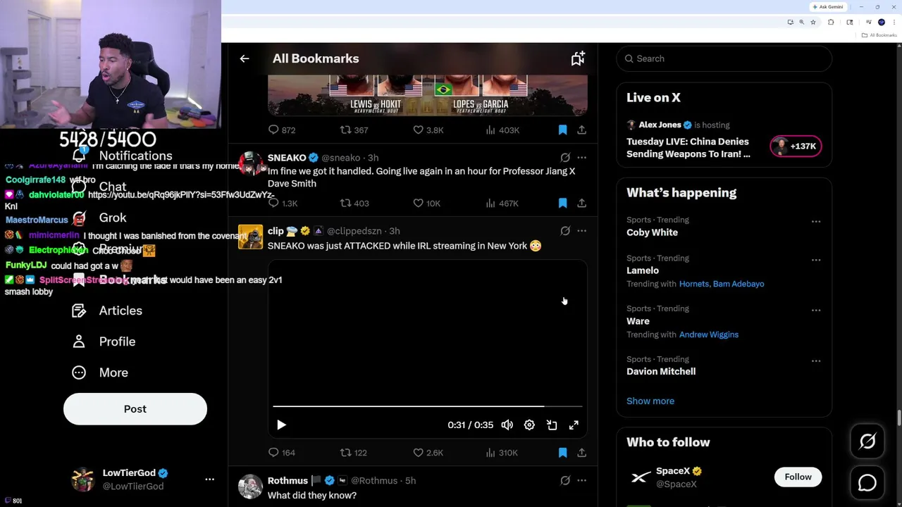Open Grok from the sidebar

point(99,218)
